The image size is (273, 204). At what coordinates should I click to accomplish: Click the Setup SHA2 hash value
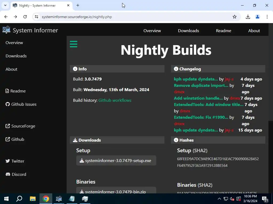pyautogui.click(x=218, y=162)
